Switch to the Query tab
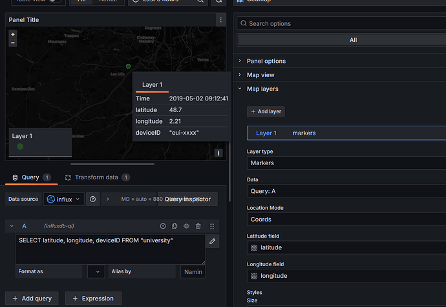446x307 pixels. pyautogui.click(x=31, y=177)
